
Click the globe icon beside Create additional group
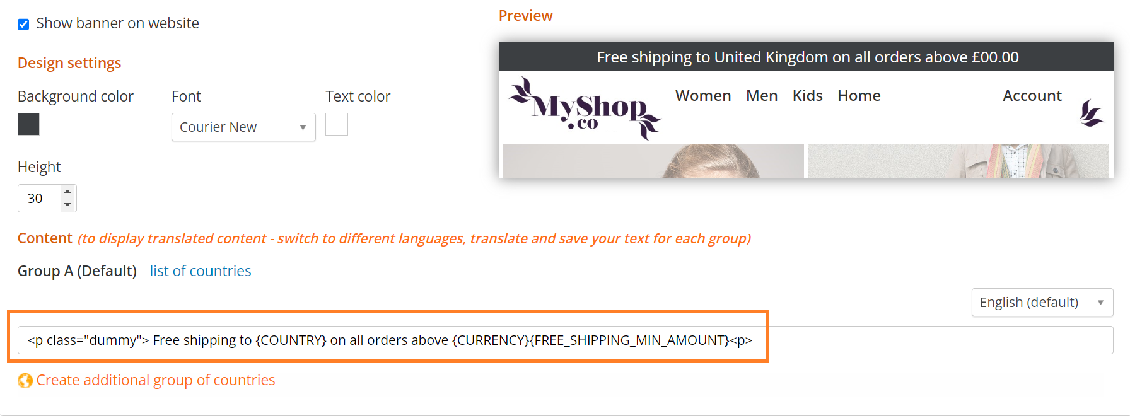pyautogui.click(x=25, y=381)
